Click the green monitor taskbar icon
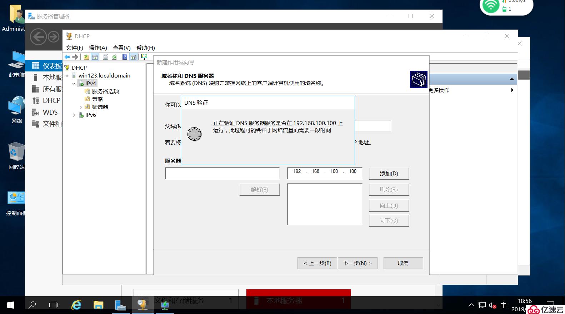565x314 pixels. tap(165, 305)
